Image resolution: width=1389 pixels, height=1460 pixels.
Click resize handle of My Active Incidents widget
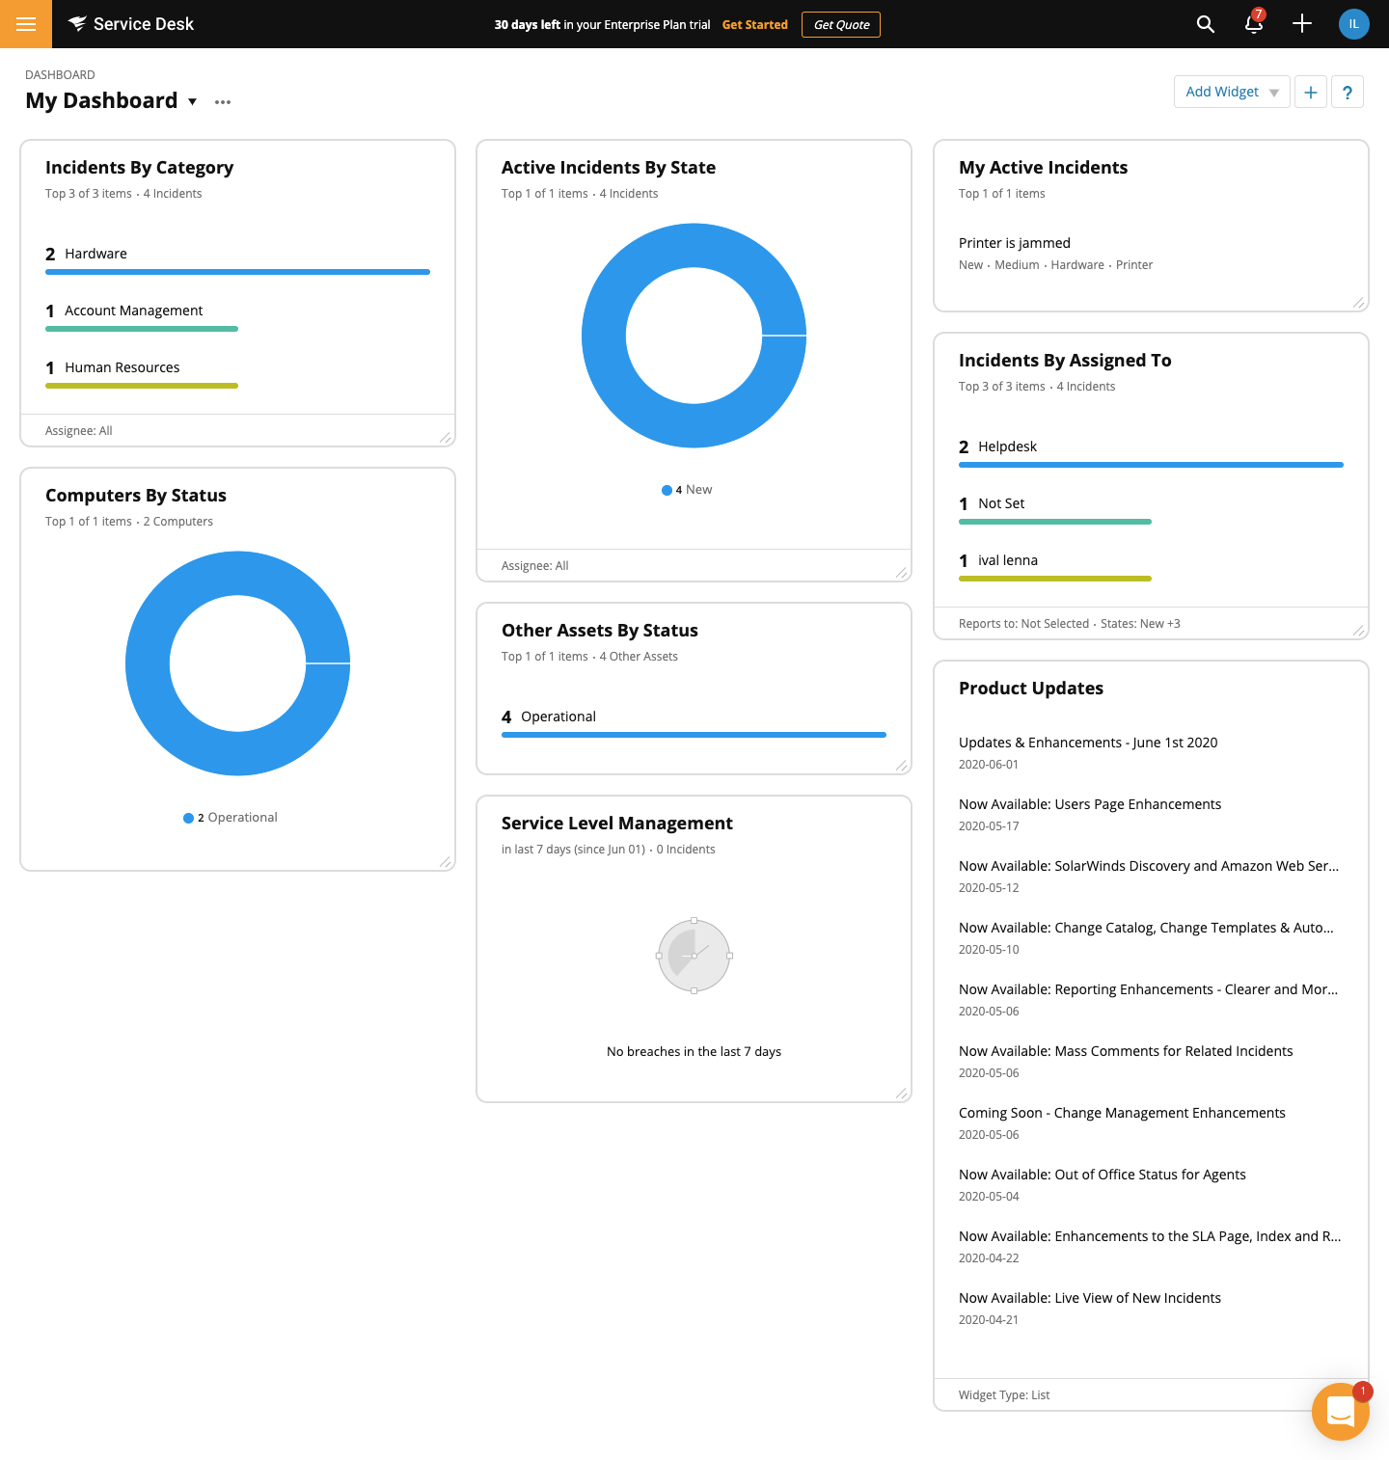coord(1358,302)
